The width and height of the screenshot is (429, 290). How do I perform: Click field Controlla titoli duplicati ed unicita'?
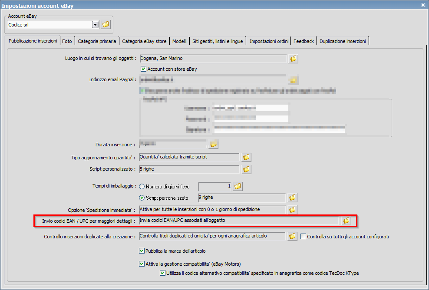pos(212,236)
